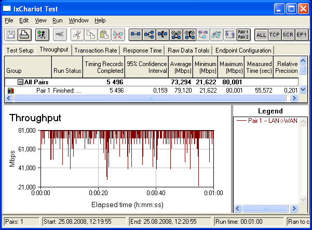Click the Pair 1 bar-chart row icon

coord(11,91)
